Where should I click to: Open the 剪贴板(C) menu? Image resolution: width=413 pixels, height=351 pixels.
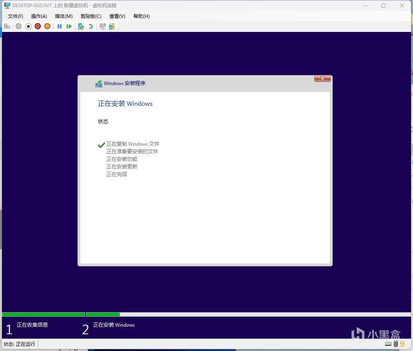pyautogui.click(x=91, y=16)
